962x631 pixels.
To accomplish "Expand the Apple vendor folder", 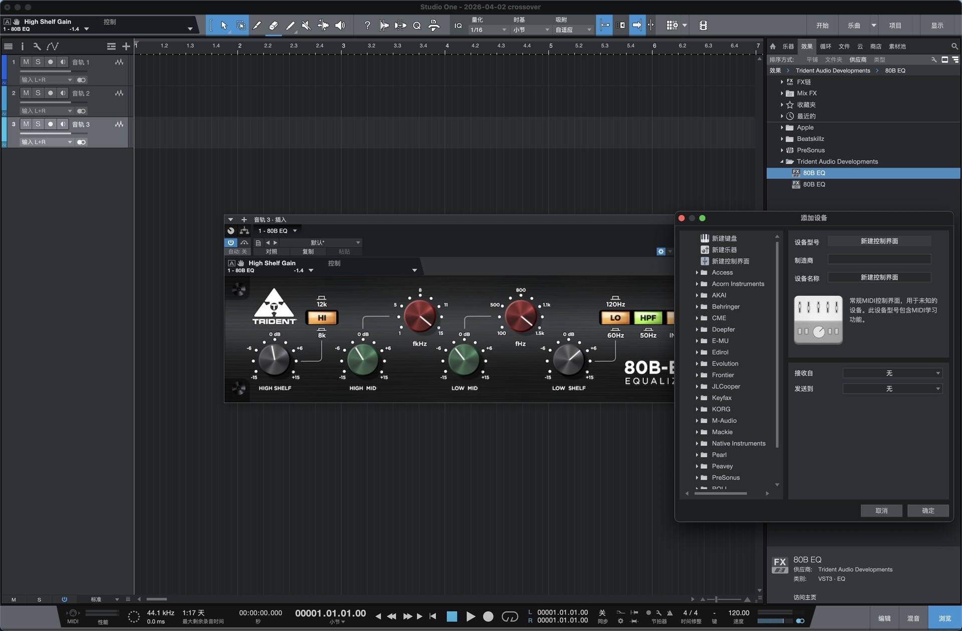I will 782,128.
